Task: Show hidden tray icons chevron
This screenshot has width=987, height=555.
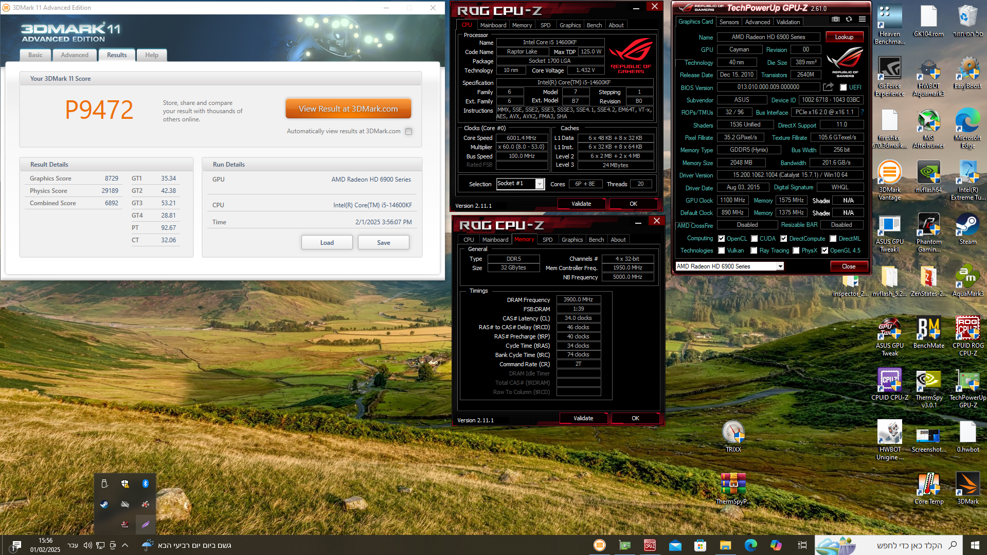Action: 125,545
